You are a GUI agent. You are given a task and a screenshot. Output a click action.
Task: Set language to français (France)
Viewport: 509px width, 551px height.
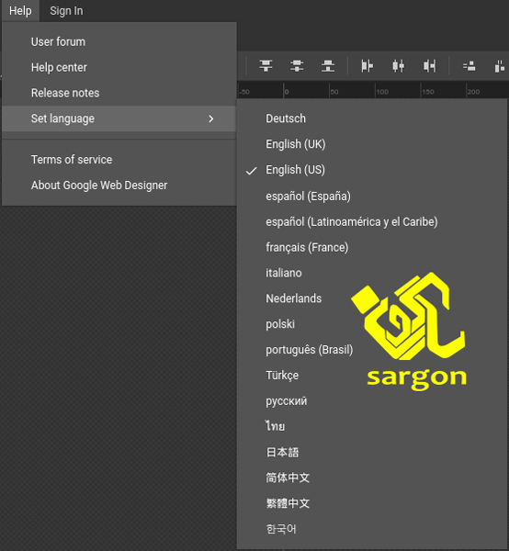coord(372,247)
